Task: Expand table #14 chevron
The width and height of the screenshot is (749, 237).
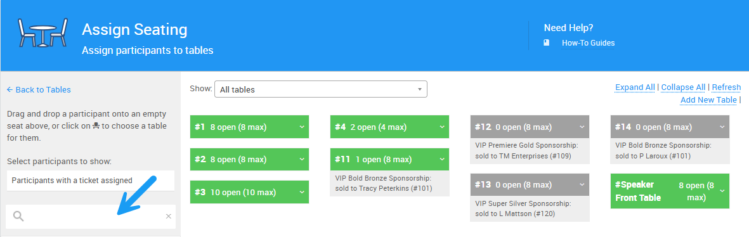Action: pos(722,127)
